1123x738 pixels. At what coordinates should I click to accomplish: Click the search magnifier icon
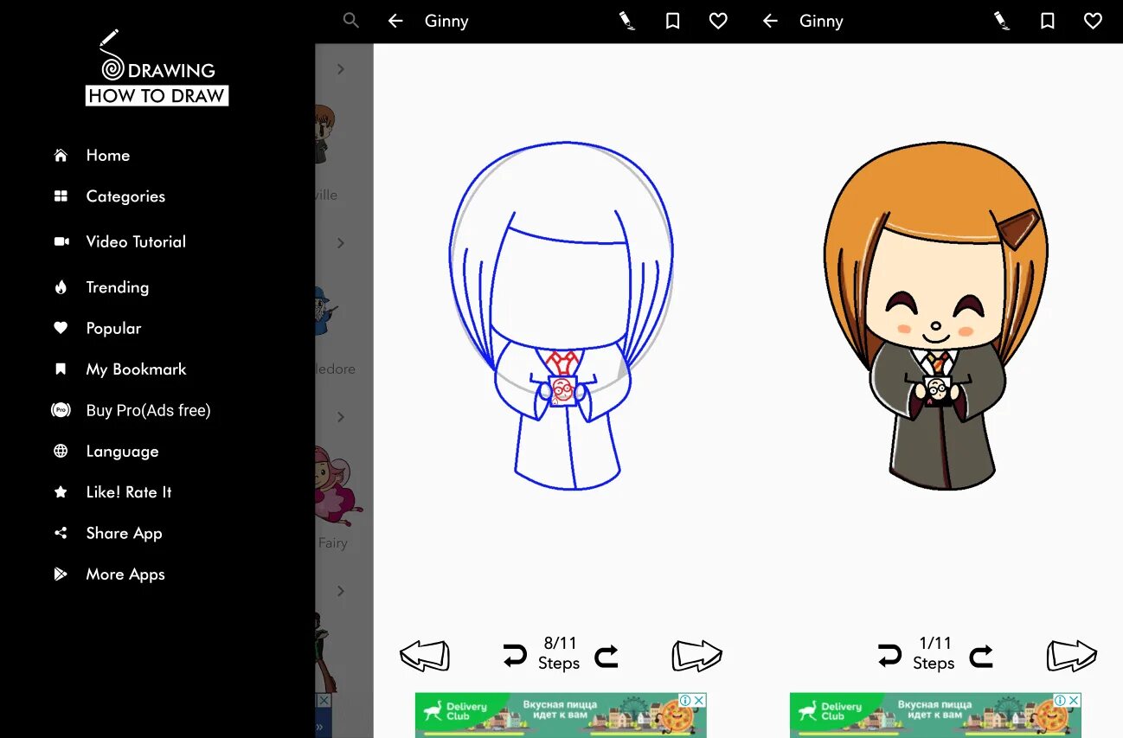350,21
